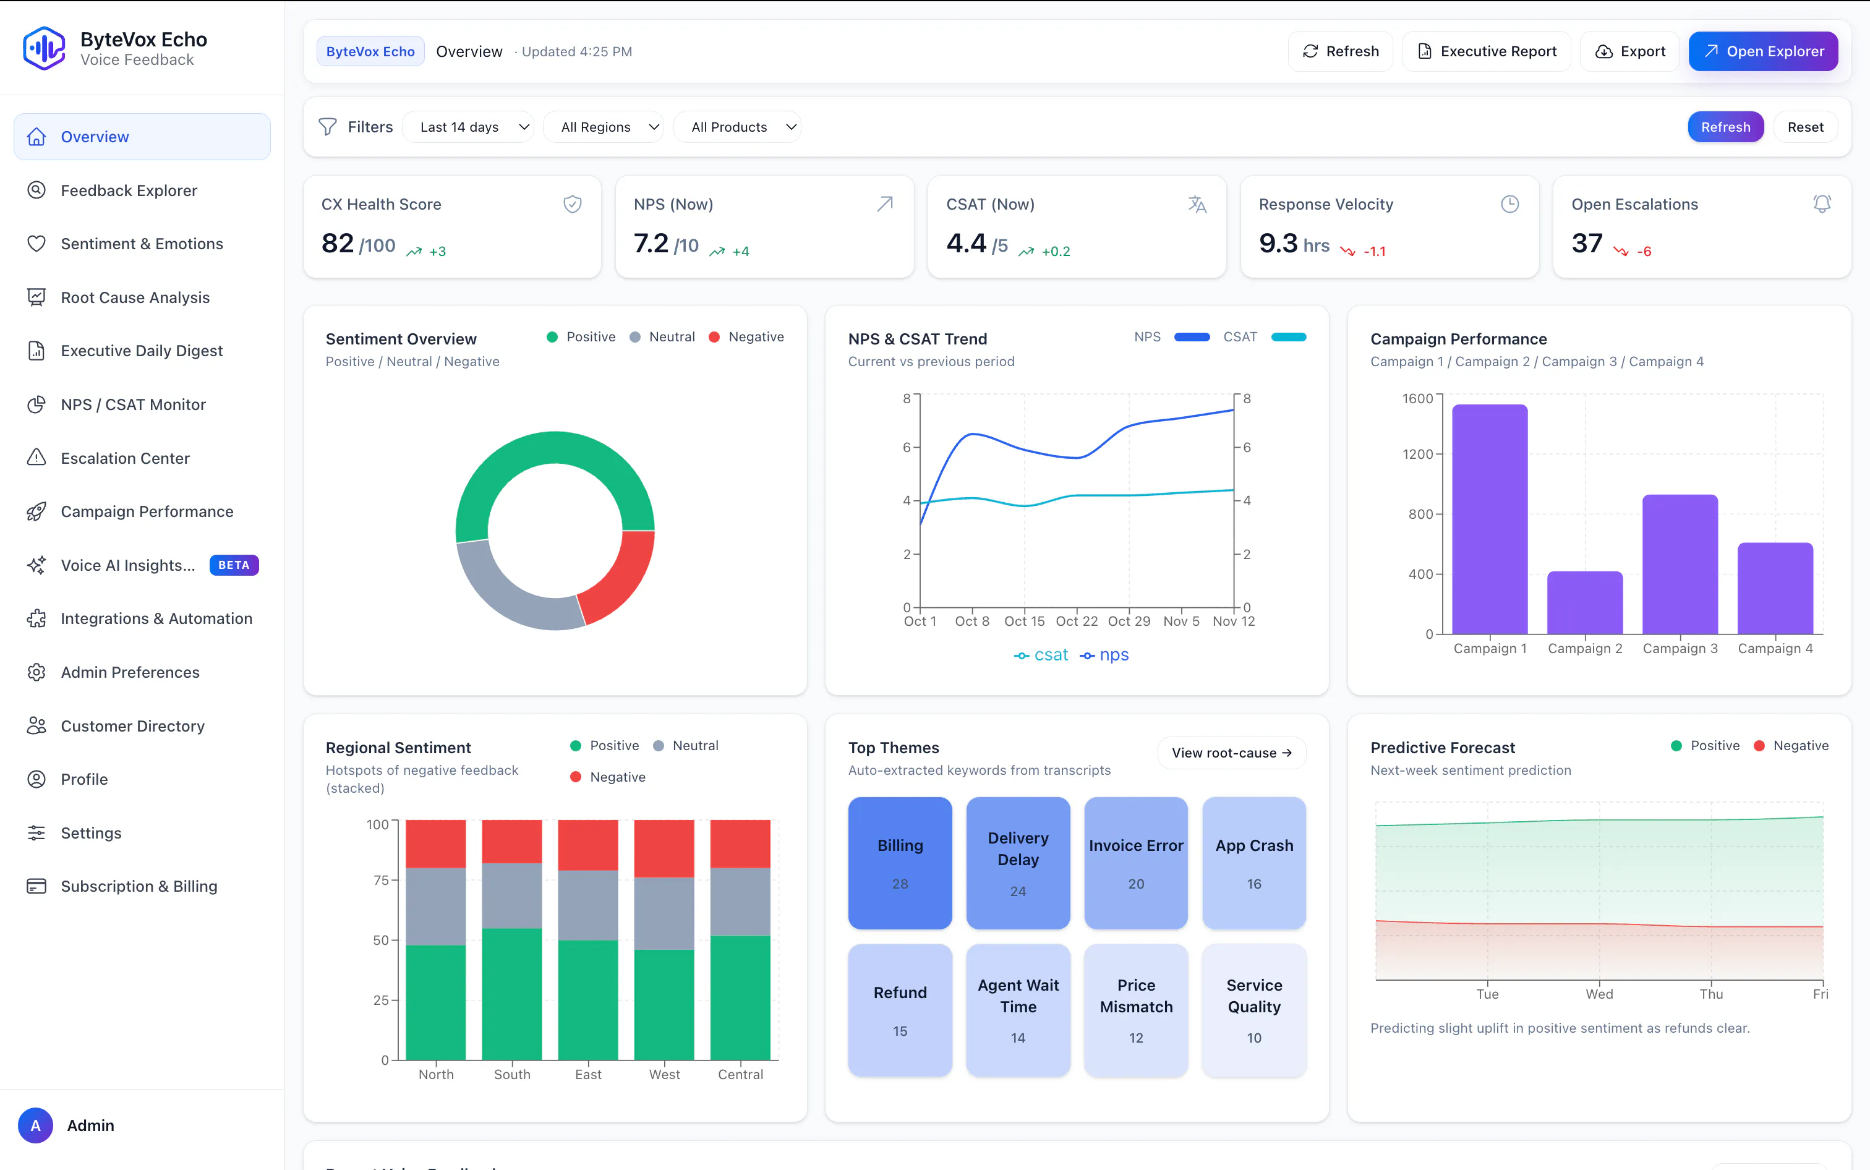Image resolution: width=1870 pixels, height=1170 pixels.
Task: Open the All Regions dropdown
Action: click(x=604, y=127)
